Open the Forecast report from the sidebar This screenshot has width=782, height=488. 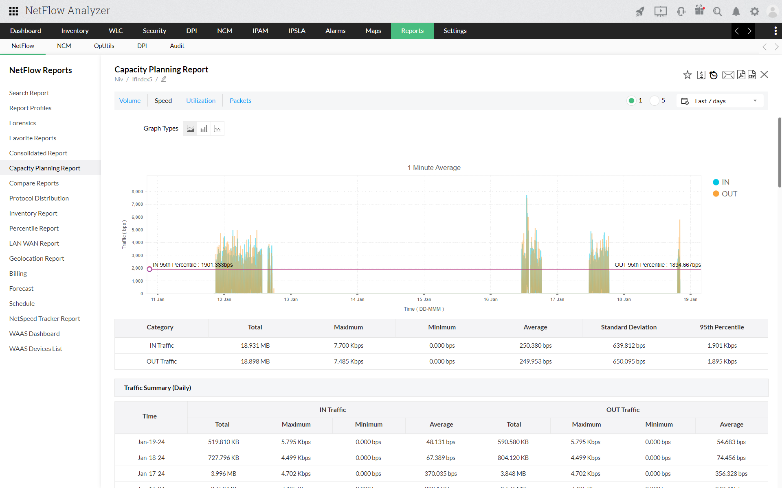[21, 288]
